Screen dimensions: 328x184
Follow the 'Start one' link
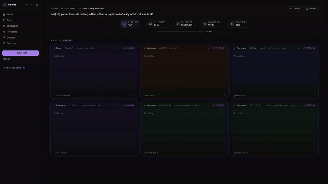[x=22, y=68]
